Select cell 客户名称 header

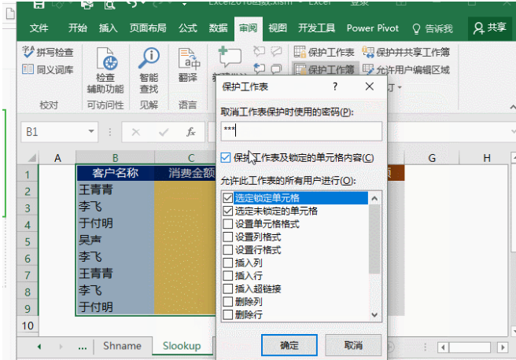115,173
